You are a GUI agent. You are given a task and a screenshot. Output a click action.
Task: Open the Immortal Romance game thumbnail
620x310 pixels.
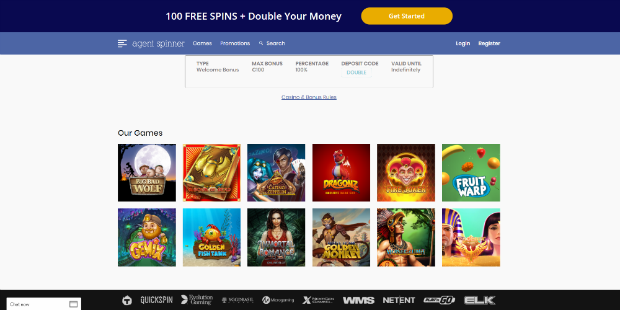click(x=277, y=237)
